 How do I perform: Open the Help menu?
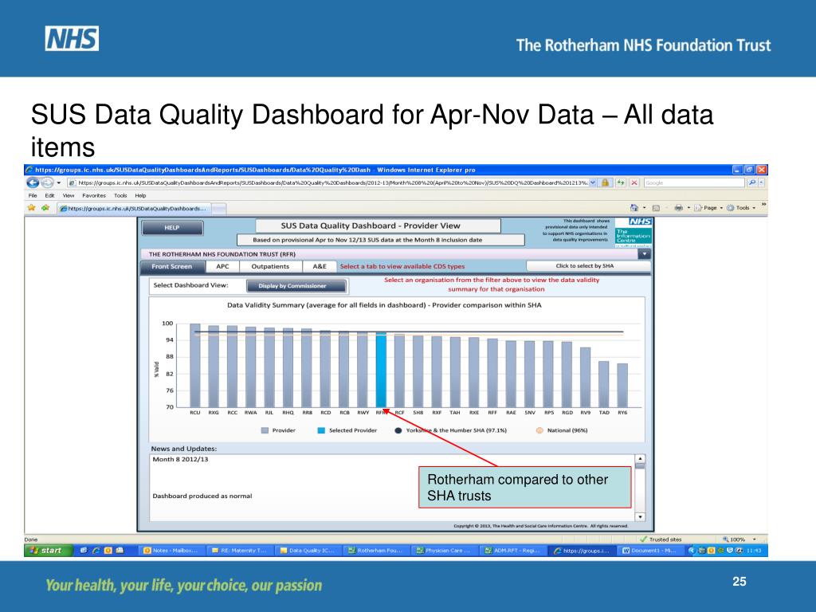pyautogui.click(x=140, y=196)
